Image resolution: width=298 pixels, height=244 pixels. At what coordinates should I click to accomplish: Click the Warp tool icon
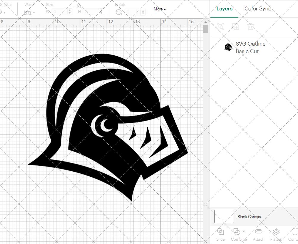[28, 12]
